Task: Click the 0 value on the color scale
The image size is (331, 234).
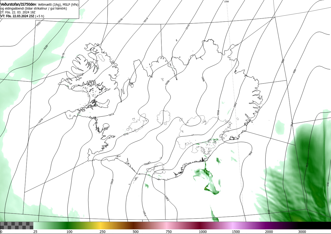Action: pyautogui.click(x=1, y=232)
